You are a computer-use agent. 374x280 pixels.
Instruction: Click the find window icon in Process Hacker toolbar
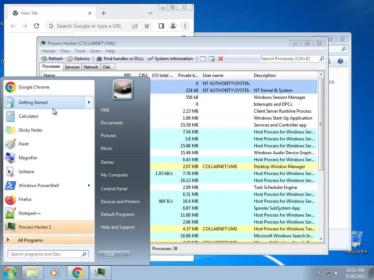(x=203, y=59)
